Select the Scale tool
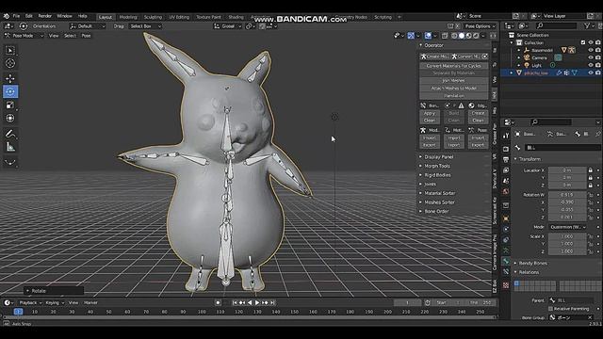603x339 pixels. click(10, 105)
